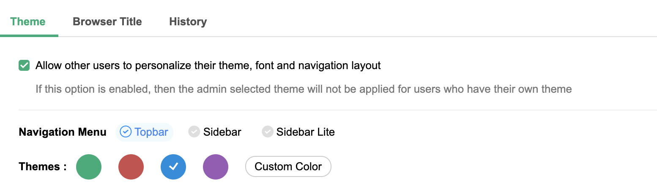The image size is (657, 193).
Task: Open the Browser Title tab
Action: pos(107,21)
